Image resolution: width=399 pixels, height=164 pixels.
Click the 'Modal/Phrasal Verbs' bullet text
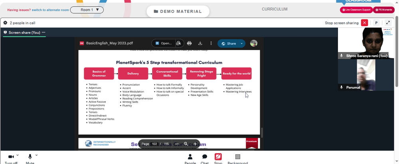click(x=101, y=119)
